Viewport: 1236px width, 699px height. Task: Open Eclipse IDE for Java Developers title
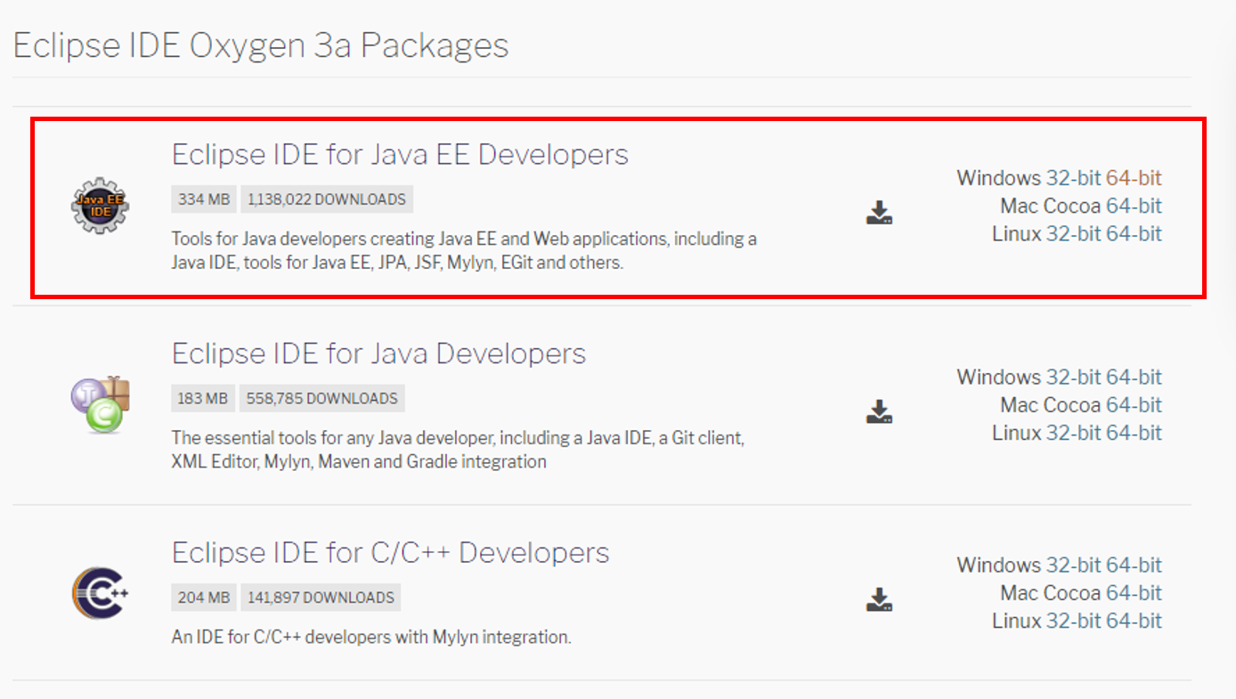(x=378, y=354)
